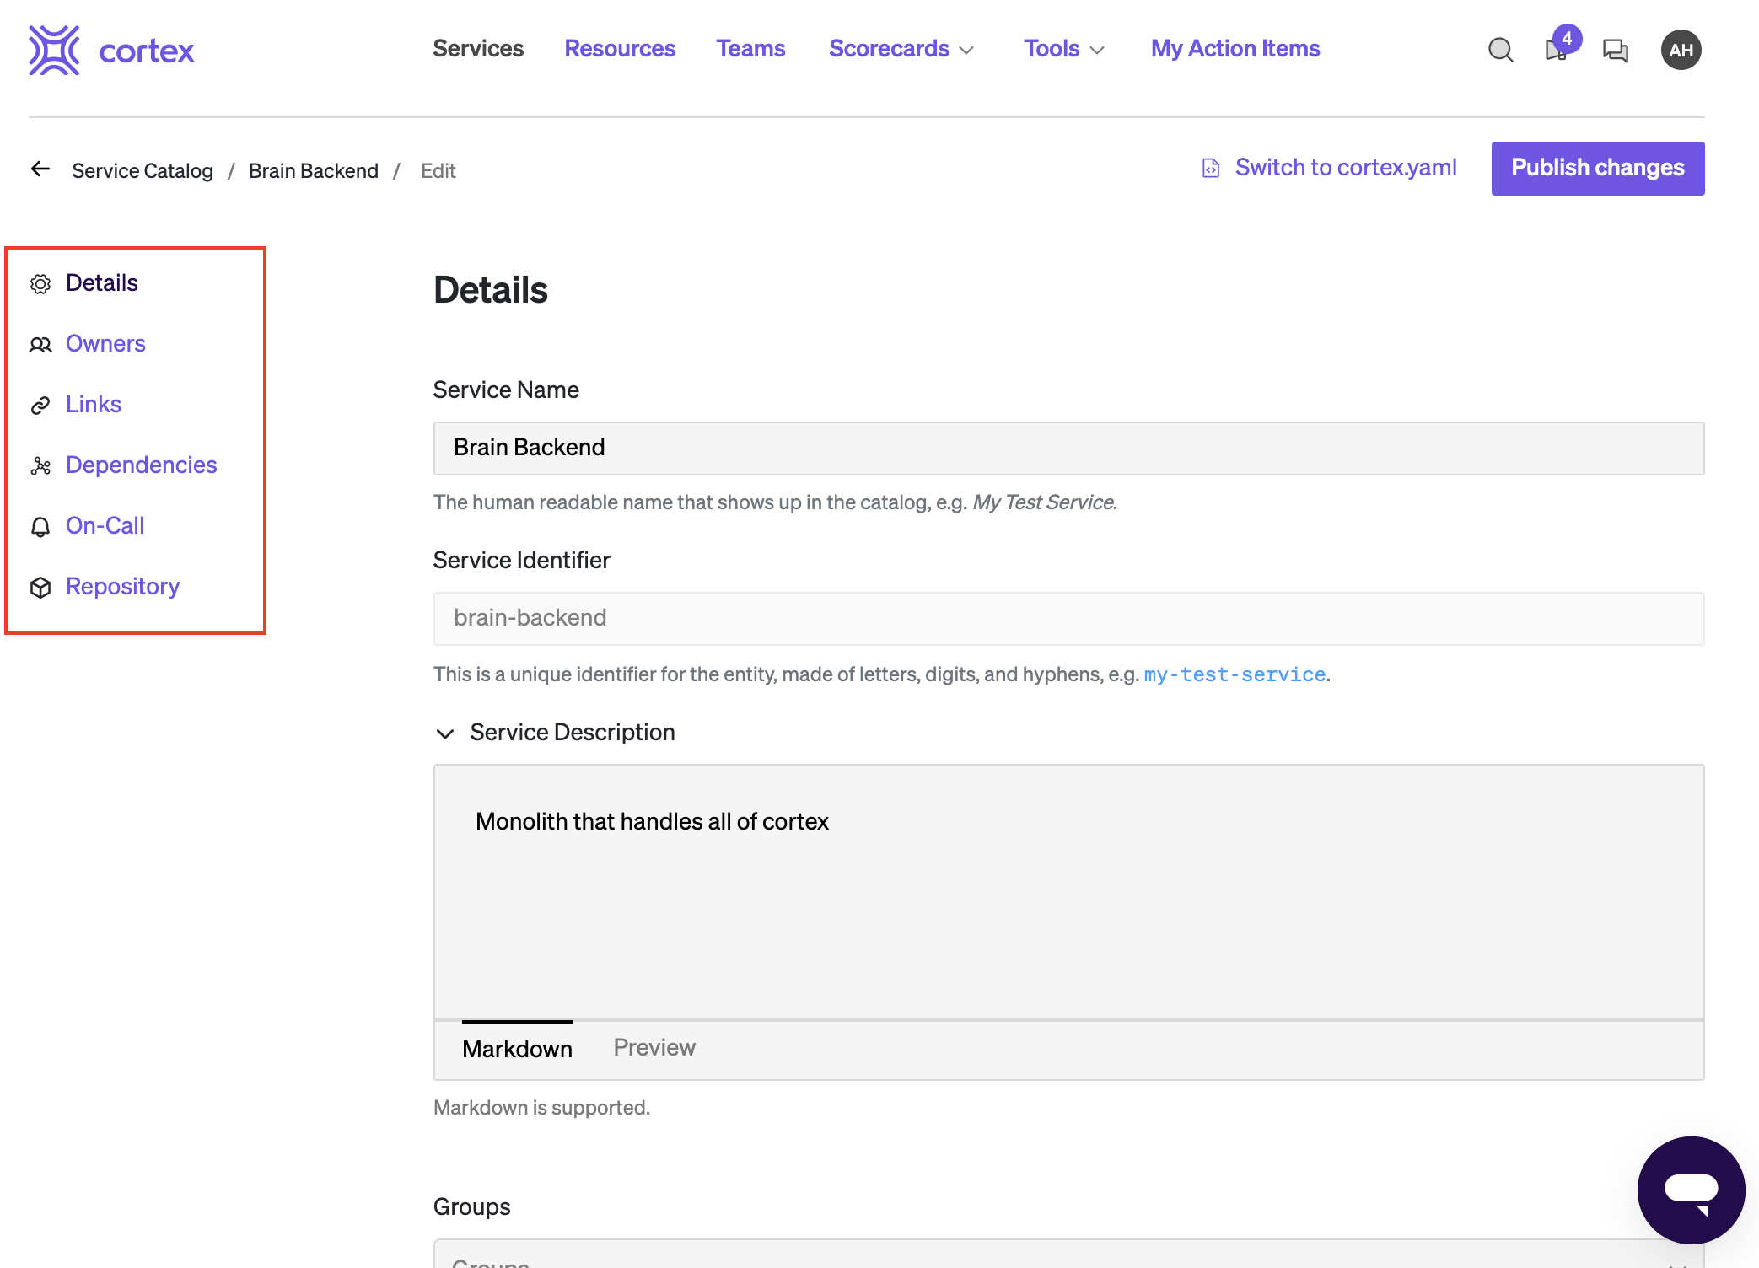
Task: Click the Edit breadcrumb text
Action: 438,171
